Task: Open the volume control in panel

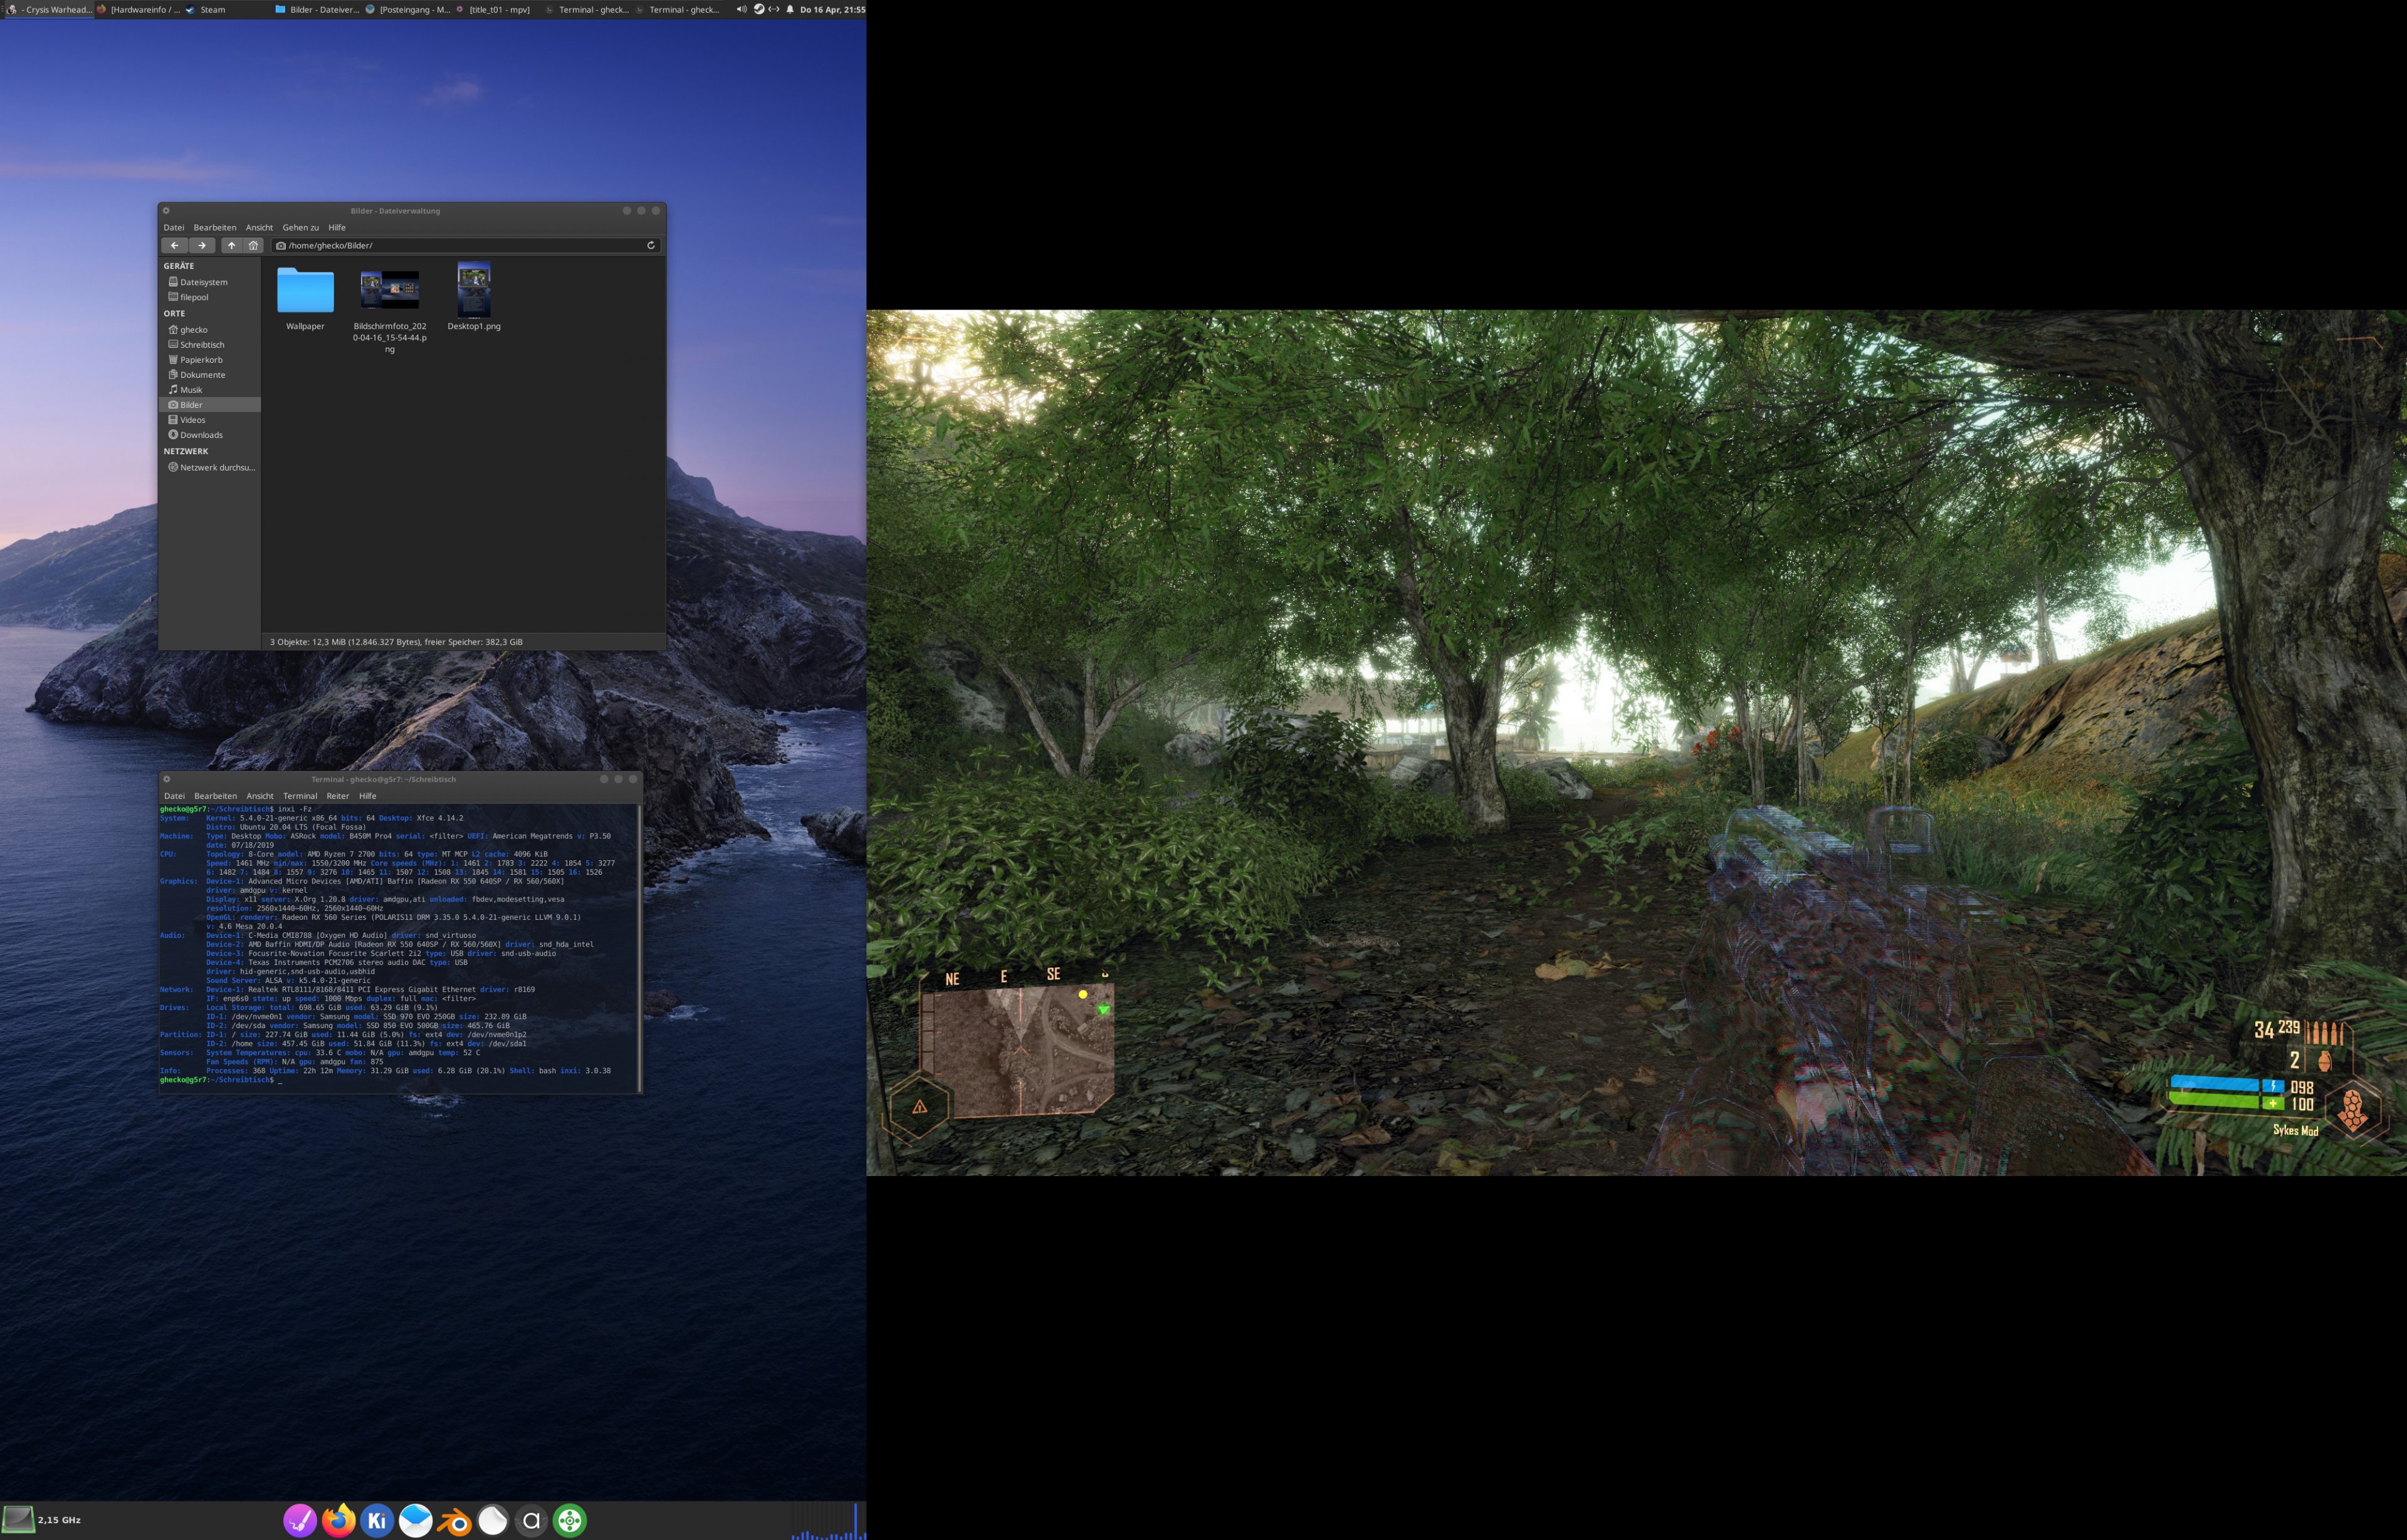Action: click(742, 9)
